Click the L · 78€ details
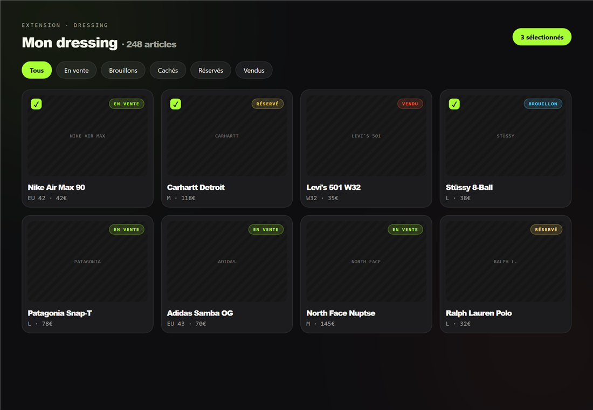Screen dimensions: 593x410 (40, 324)
